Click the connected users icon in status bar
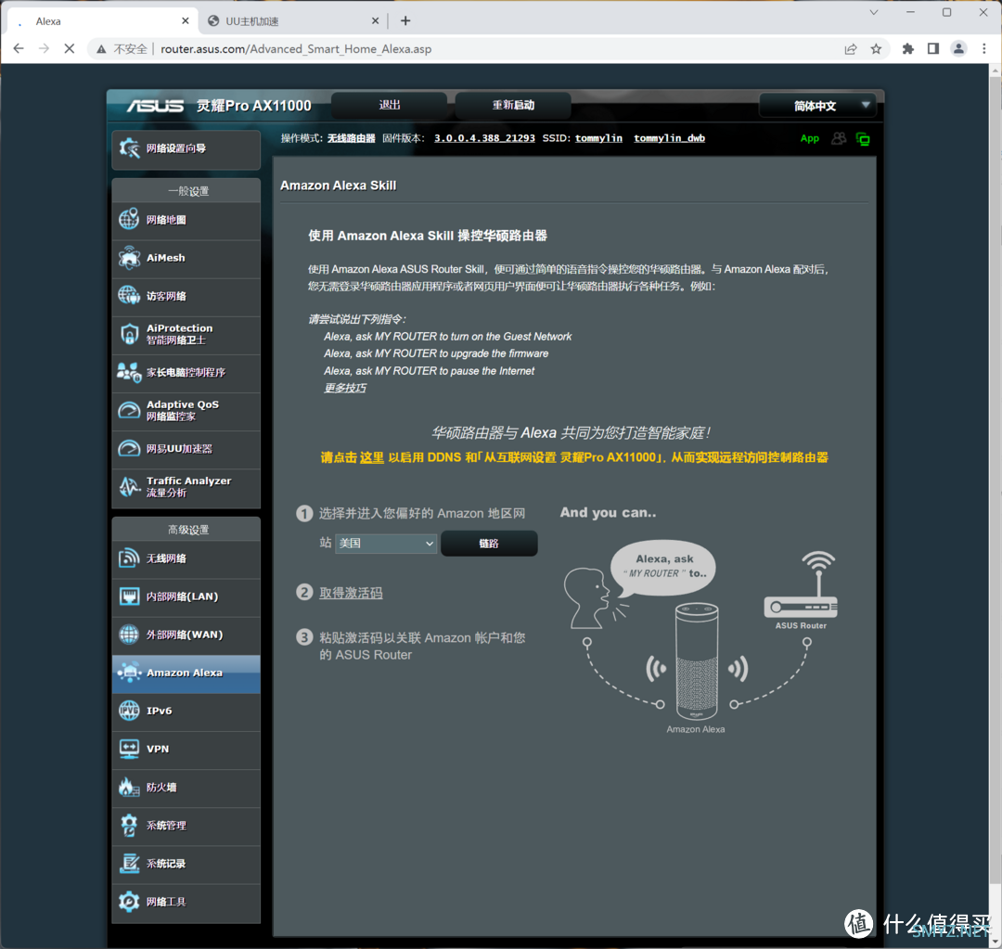 pyautogui.click(x=839, y=138)
